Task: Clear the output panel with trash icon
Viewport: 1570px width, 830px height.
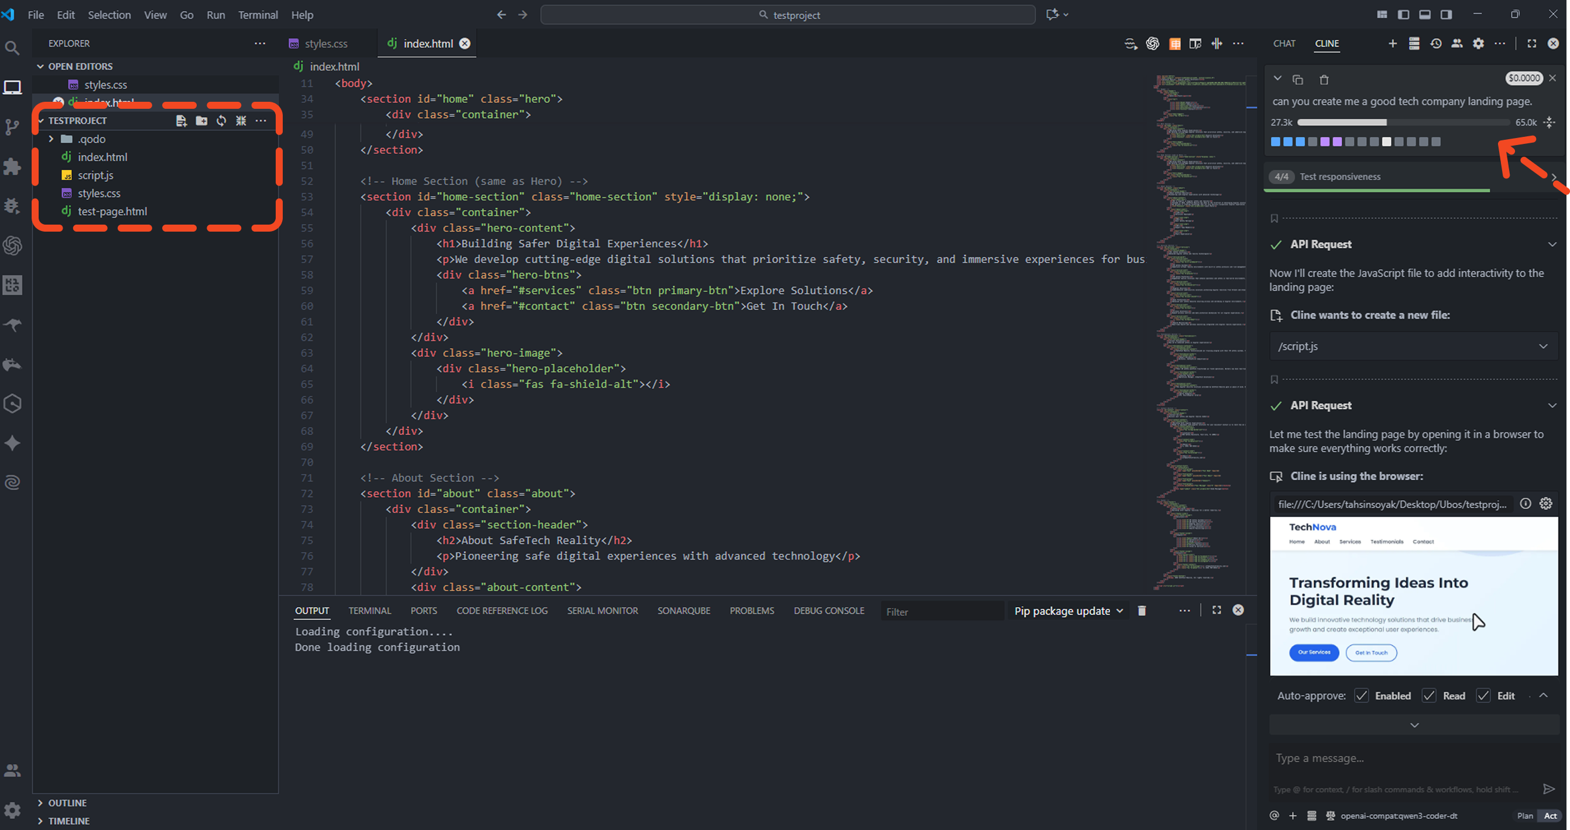Action: [1141, 610]
